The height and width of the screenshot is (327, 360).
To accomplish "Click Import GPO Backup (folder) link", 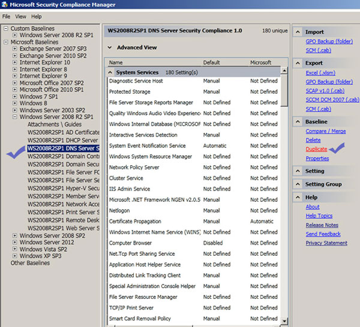I will click(x=329, y=41).
